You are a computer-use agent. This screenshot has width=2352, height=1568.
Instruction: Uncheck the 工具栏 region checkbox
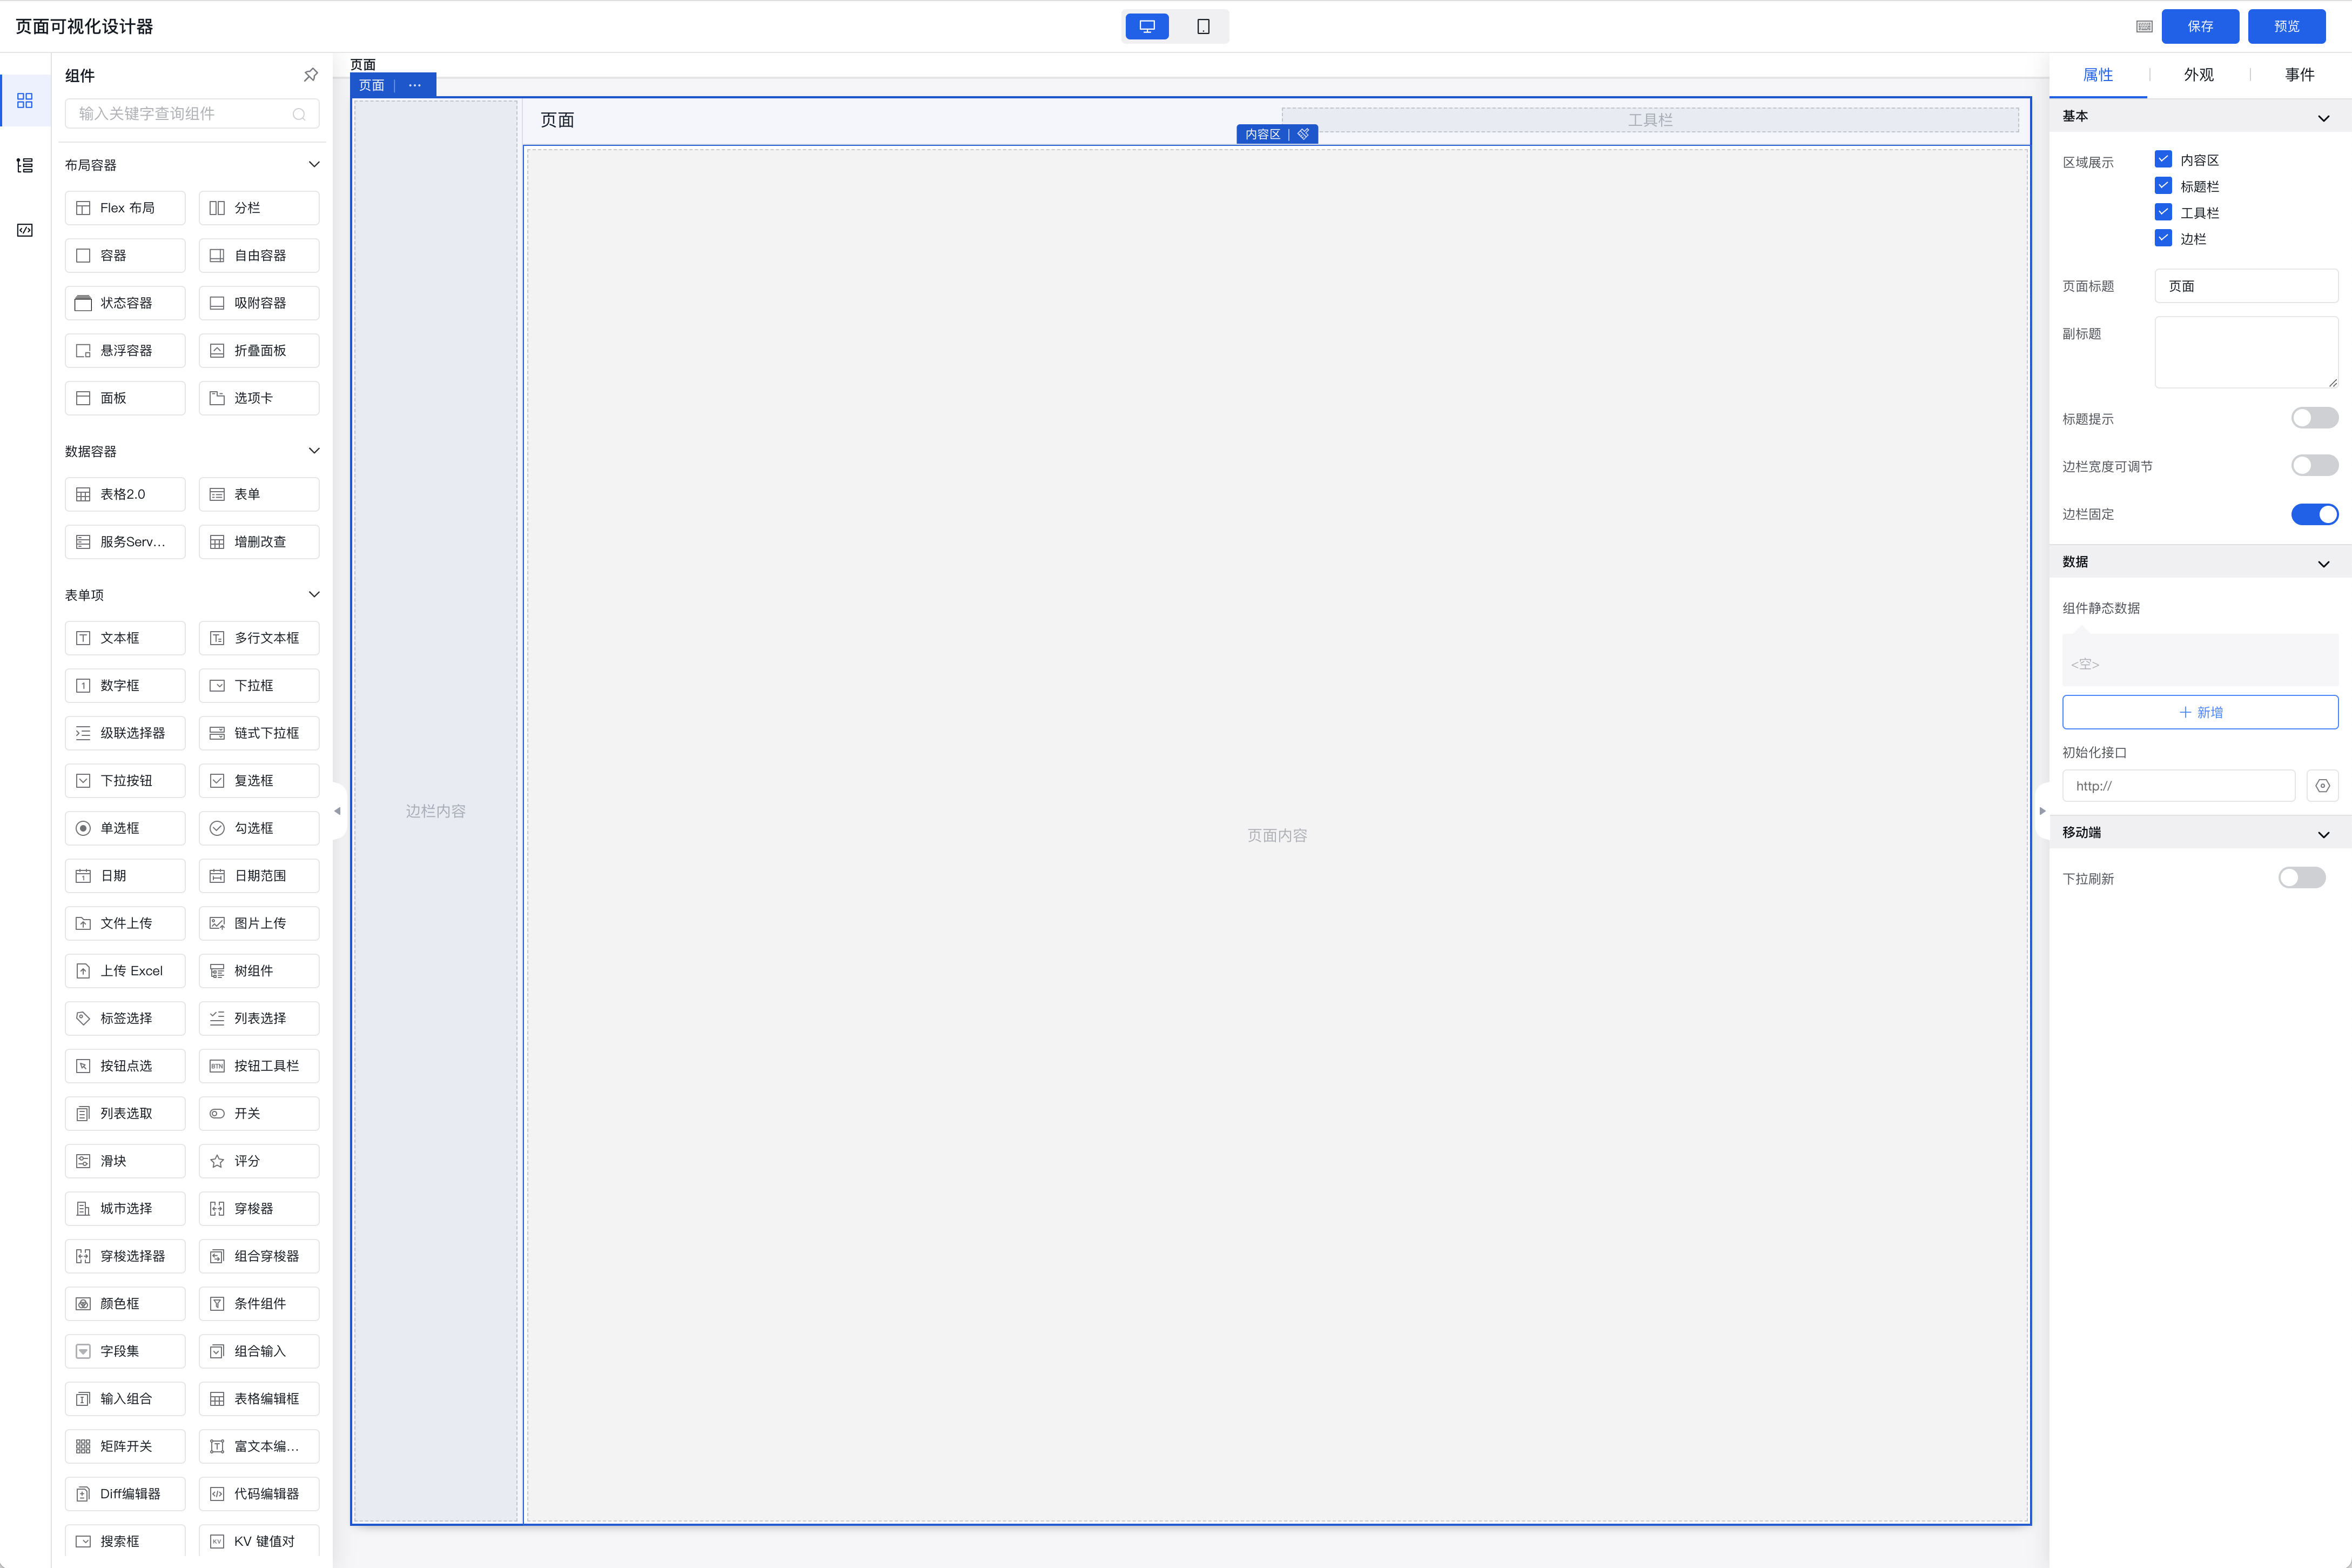(x=2163, y=212)
